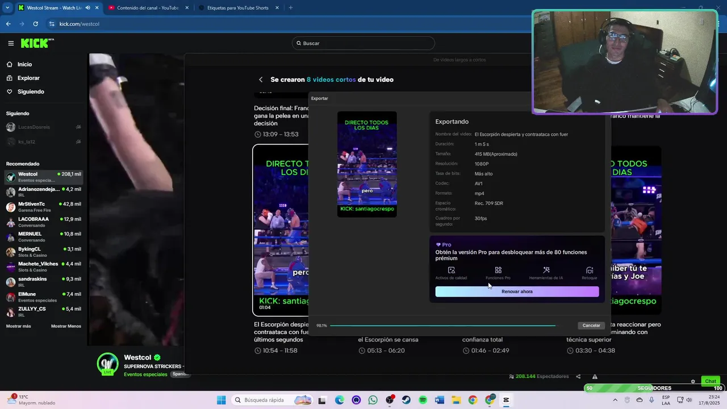
Task: Open Explorar in Kick sidebar
Action: pos(28,78)
